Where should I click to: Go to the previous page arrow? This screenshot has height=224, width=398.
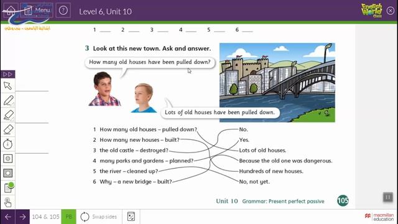point(7,217)
